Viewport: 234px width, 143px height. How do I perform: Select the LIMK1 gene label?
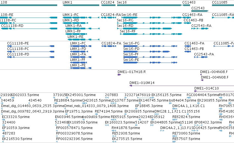click(x=67, y=2)
